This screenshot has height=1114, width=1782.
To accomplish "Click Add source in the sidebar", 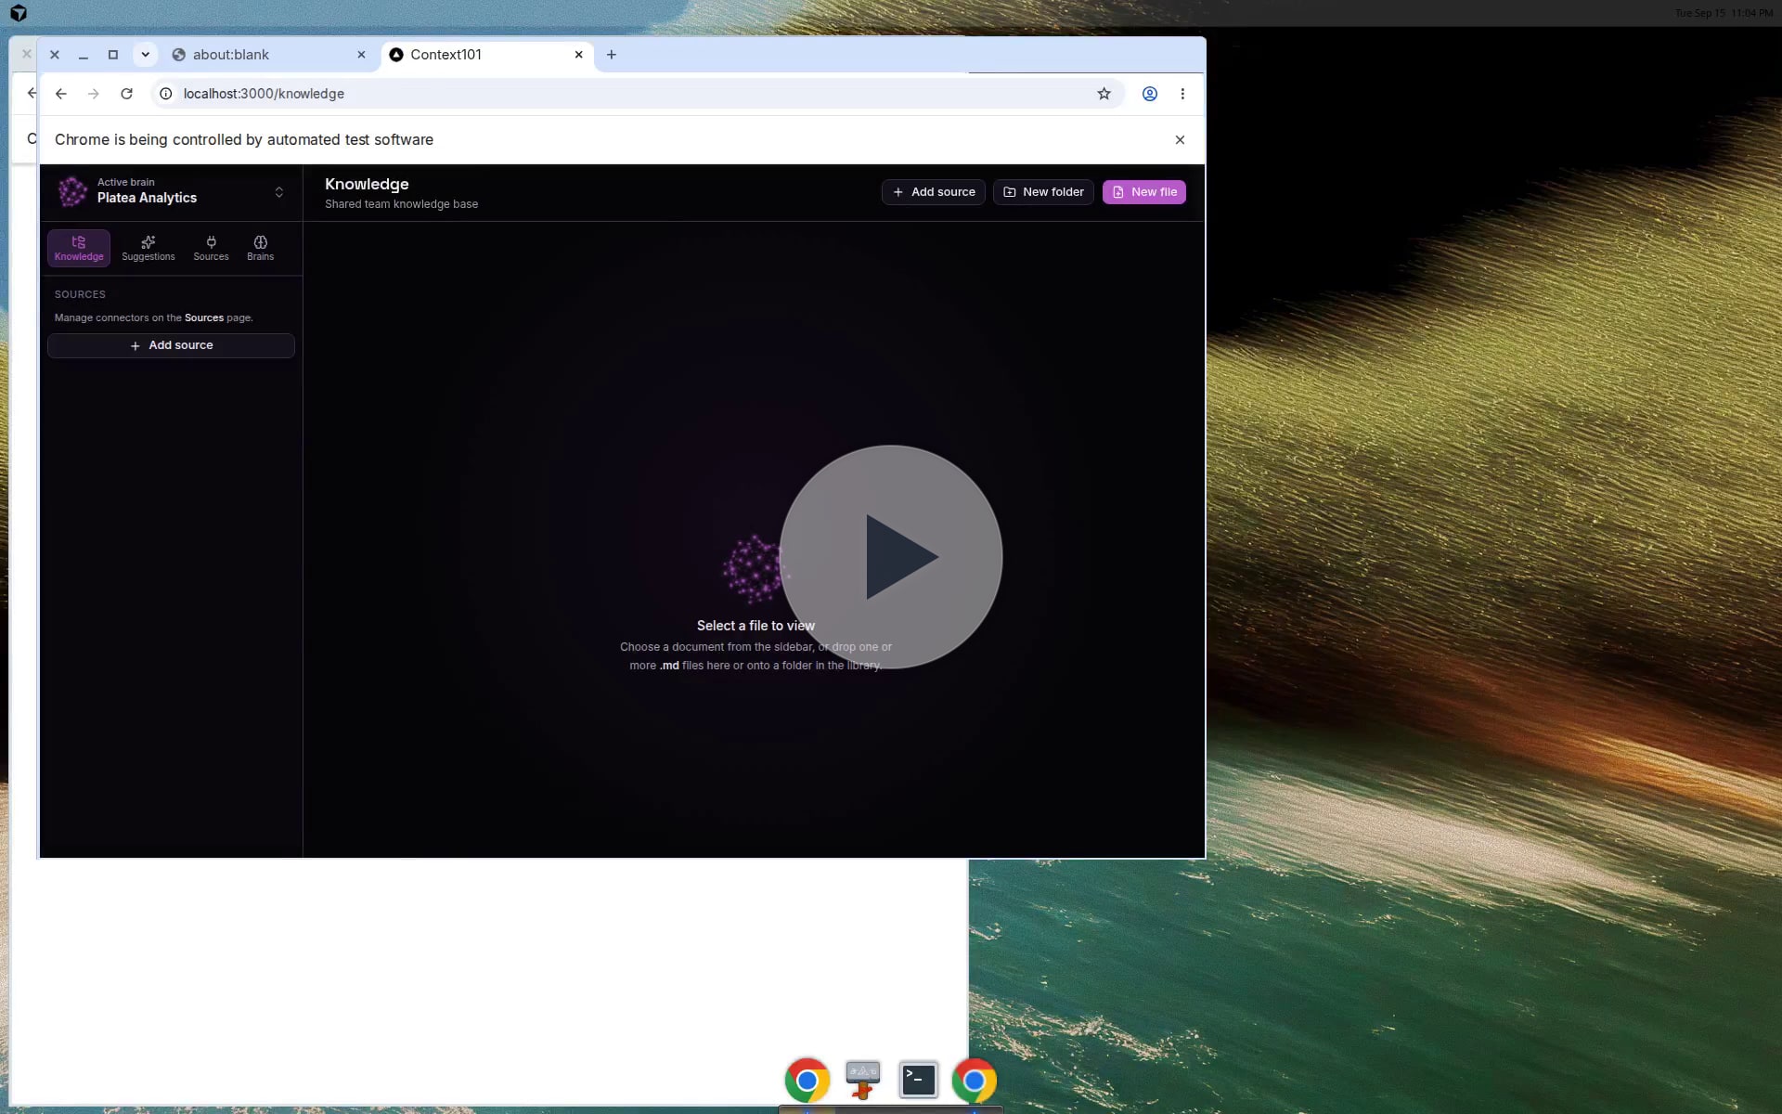I will click(x=171, y=345).
